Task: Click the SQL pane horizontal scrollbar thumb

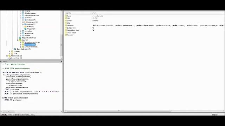Action: tap(8, 111)
